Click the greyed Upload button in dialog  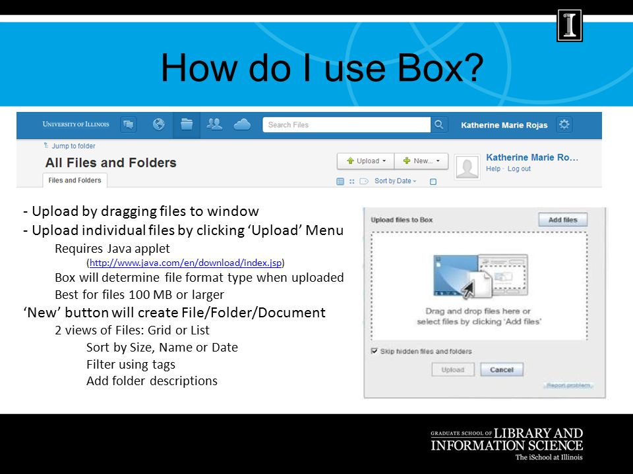pos(453,369)
